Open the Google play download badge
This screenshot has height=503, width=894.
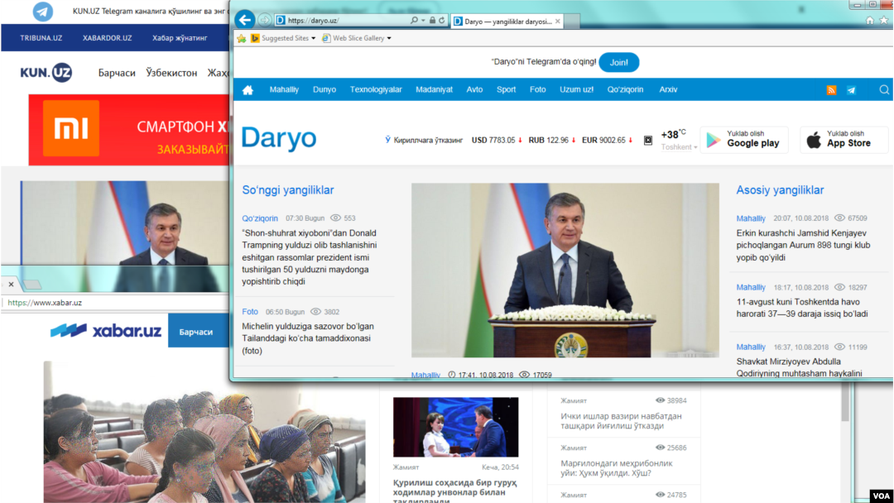pos(744,140)
